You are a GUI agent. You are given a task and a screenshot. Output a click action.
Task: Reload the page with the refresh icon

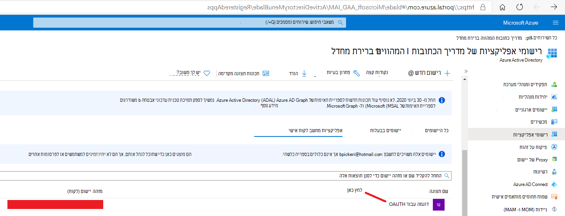(x=520, y=7)
